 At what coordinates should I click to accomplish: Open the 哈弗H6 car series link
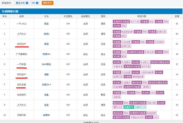tap(46, 115)
